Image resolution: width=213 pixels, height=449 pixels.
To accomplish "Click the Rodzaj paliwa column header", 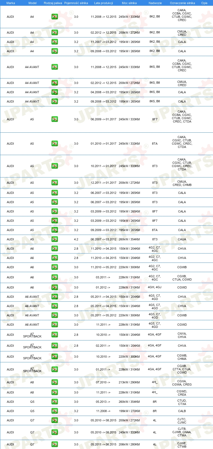I will (53, 3).
